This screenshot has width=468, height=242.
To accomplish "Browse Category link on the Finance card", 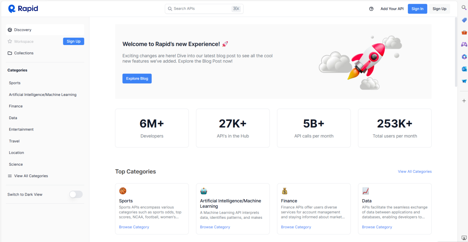I will click(296, 227).
